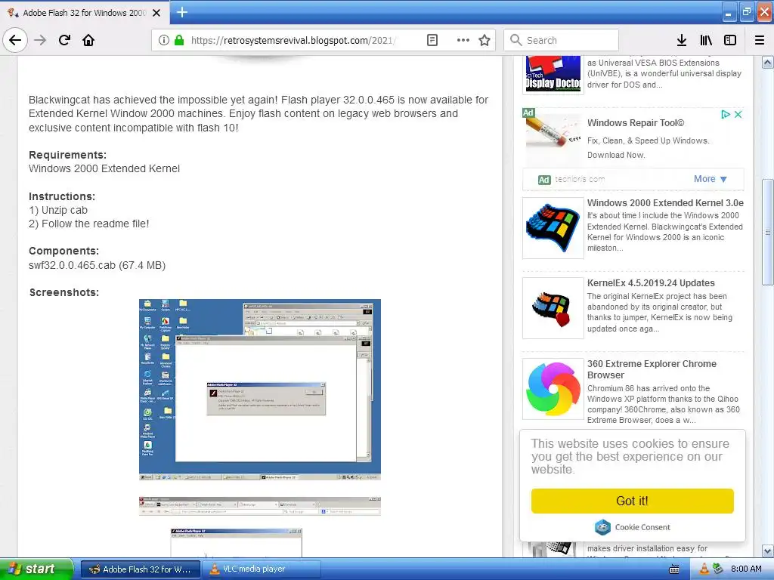The height and width of the screenshot is (580, 774).
Task: Close the Adobe Flash 32 tab
Action: click(156, 13)
